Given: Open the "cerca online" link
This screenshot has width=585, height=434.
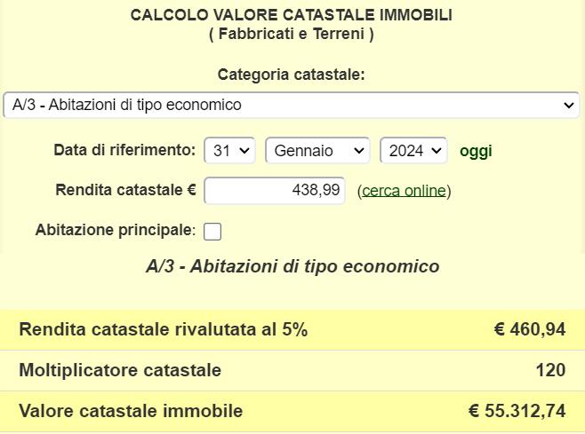Looking at the screenshot, I should (404, 191).
